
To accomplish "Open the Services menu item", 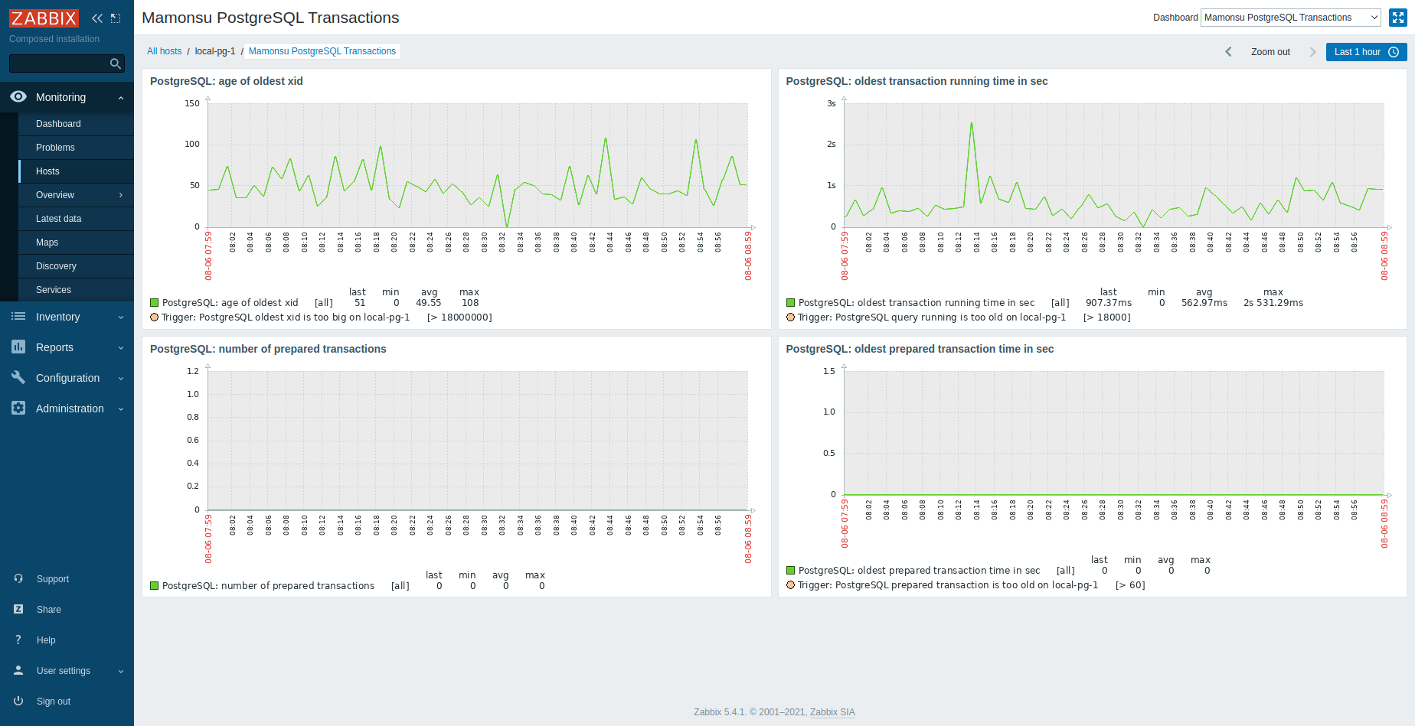I will pyautogui.click(x=76, y=290).
